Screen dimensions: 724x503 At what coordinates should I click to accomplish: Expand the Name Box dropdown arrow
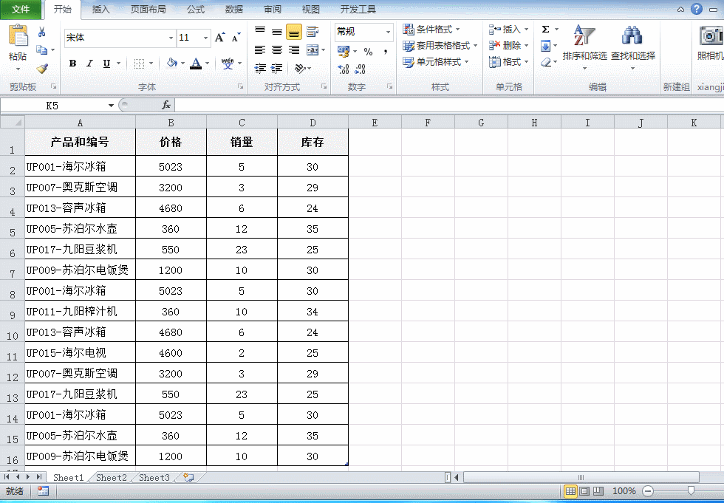click(x=111, y=106)
